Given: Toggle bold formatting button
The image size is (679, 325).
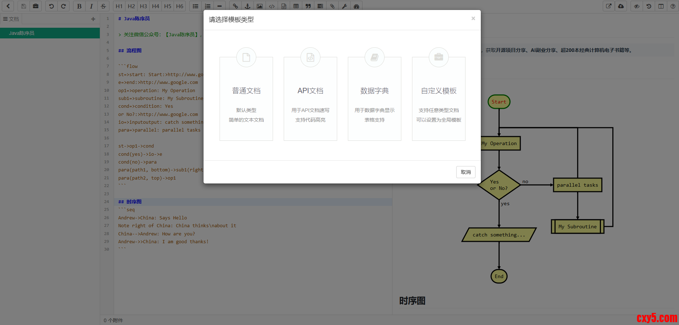Looking at the screenshot, I should click(79, 6).
